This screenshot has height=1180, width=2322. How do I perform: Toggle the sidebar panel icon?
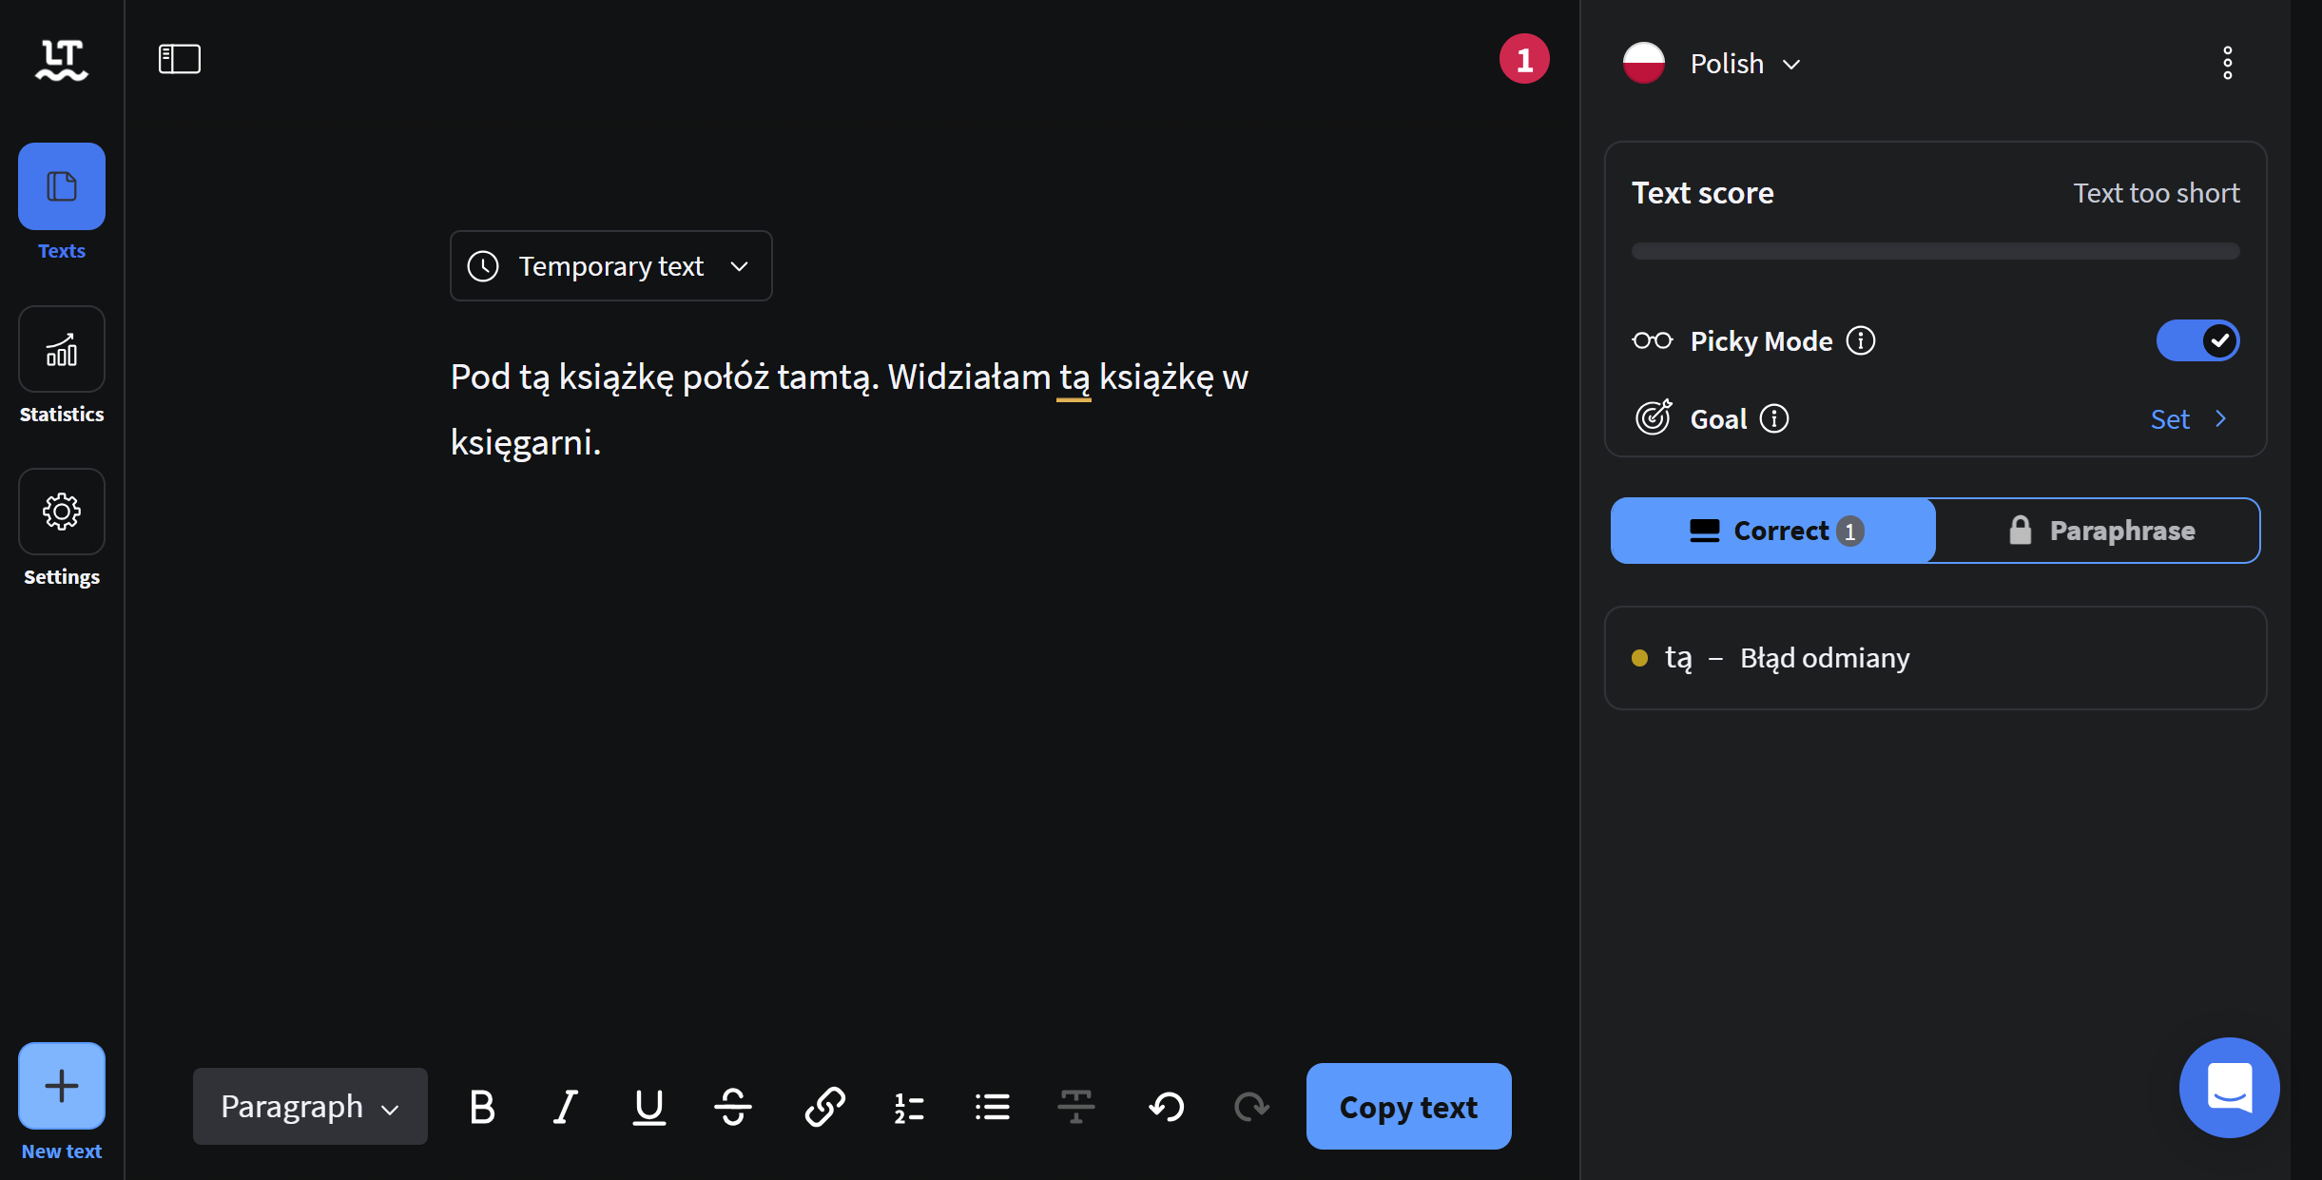pyautogui.click(x=179, y=59)
